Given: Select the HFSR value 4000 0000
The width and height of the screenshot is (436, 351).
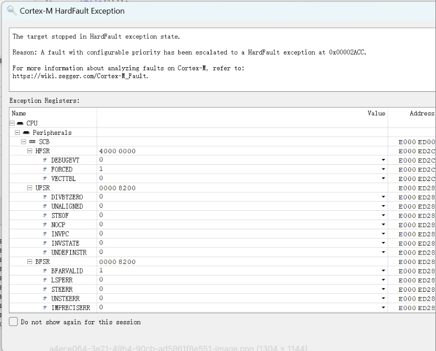Looking at the screenshot, I should 118,151.
